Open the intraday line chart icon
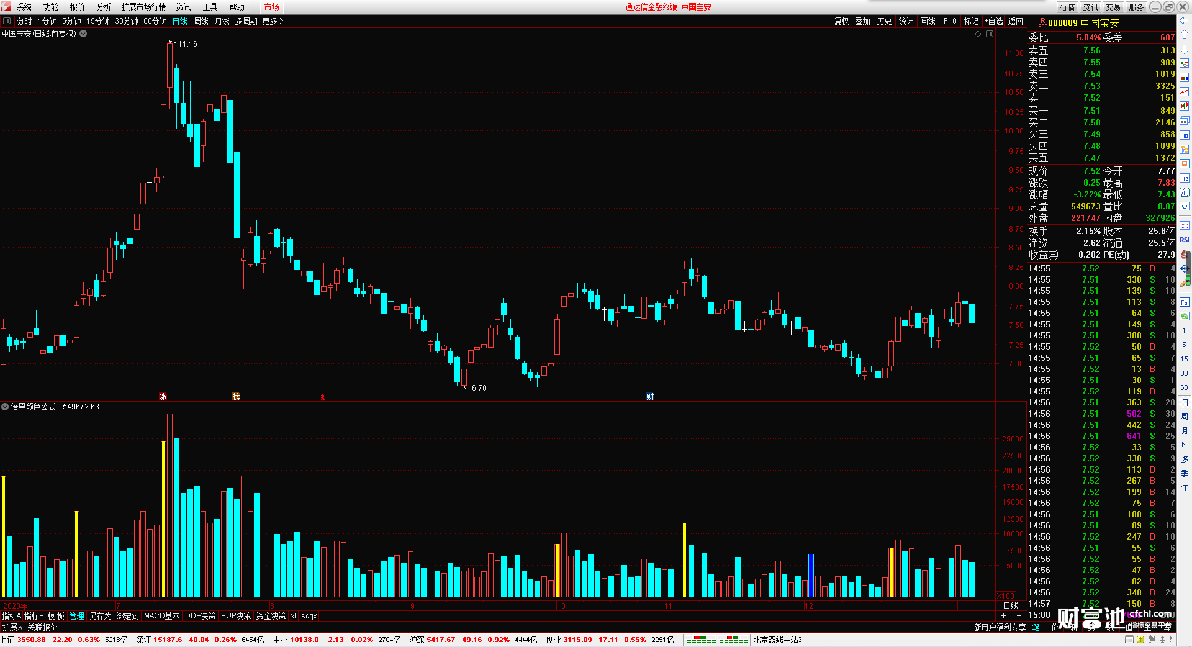1192x647 pixels. coord(1185,92)
